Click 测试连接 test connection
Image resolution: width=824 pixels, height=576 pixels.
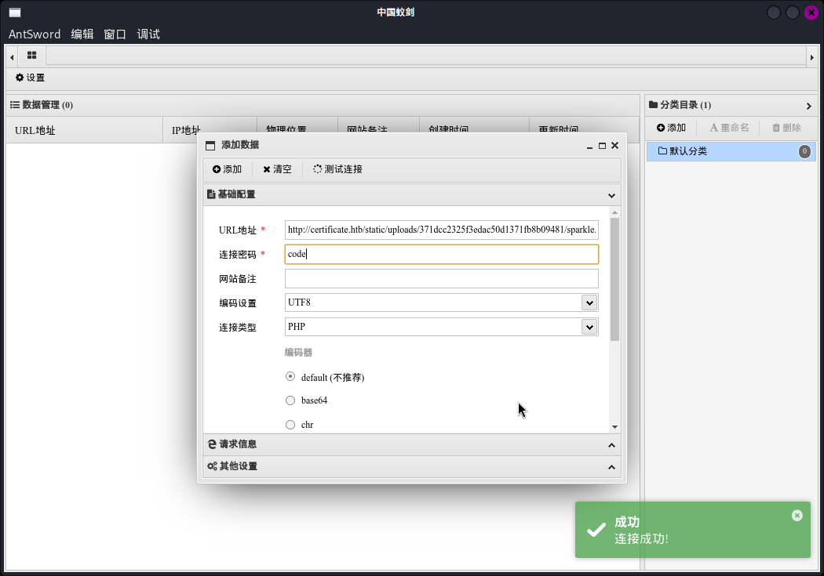(x=338, y=169)
